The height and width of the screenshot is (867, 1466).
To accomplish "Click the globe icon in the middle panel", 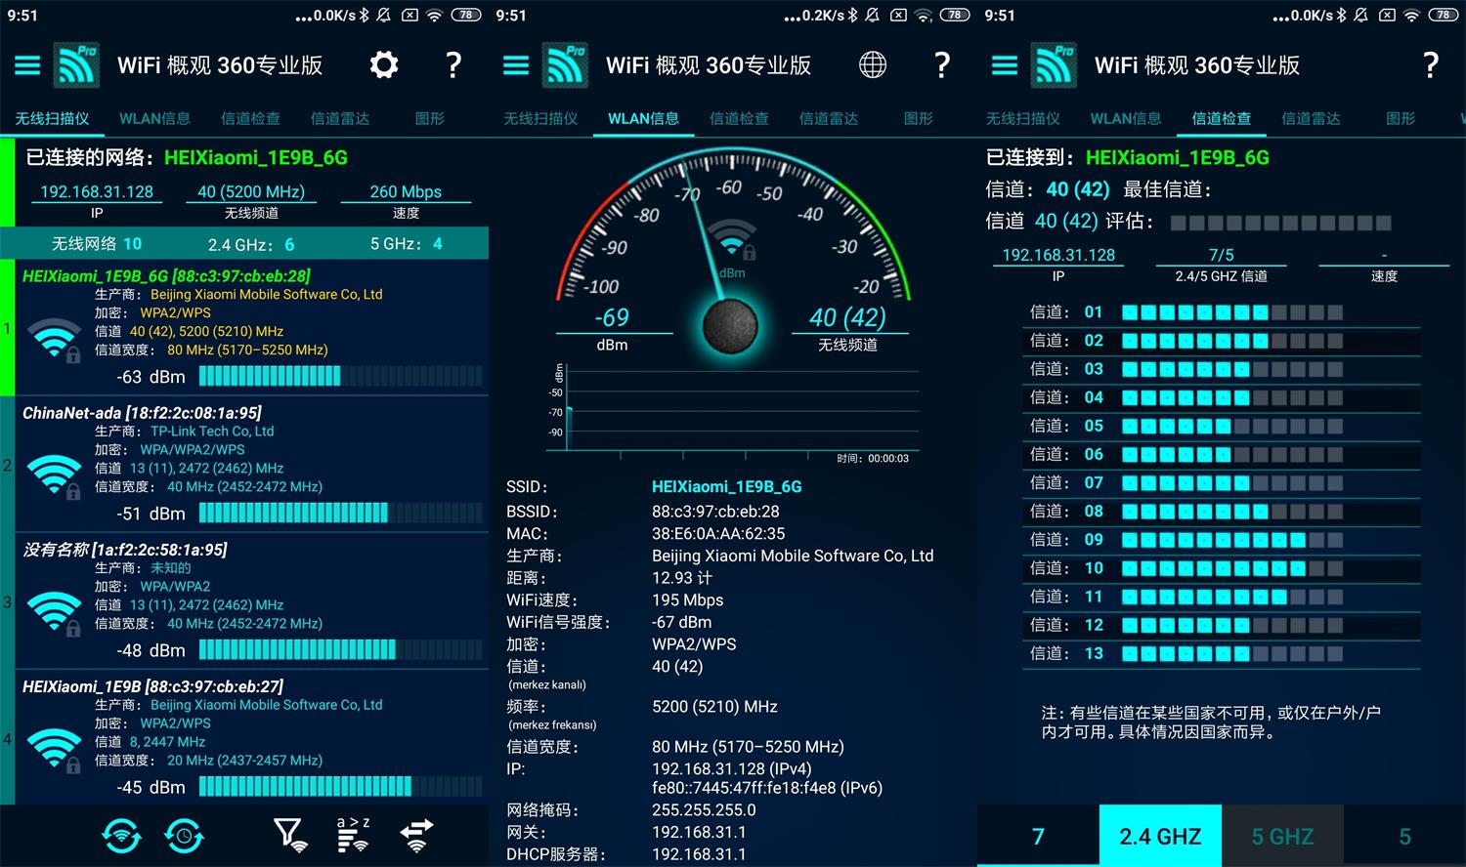I will pyautogui.click(x=872, y=64).
